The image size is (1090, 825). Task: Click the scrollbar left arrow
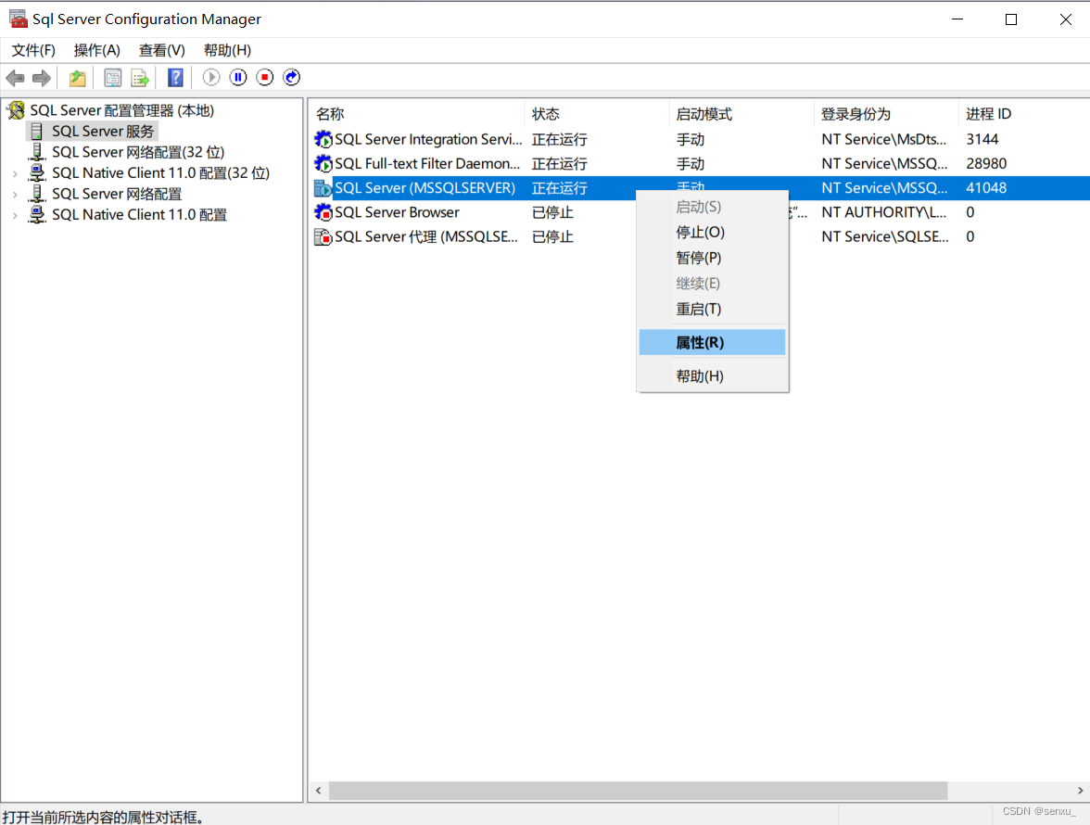(319, 791)
